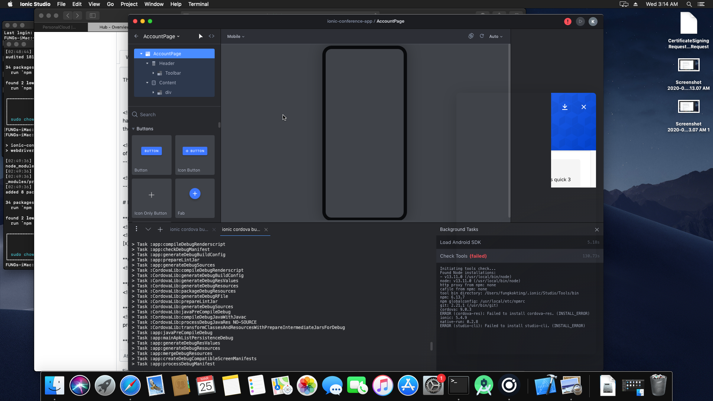The width and height of the screenshot is (713, 401).
Task: Switch to first ionic cordova terminal tab
Action: 189,229
